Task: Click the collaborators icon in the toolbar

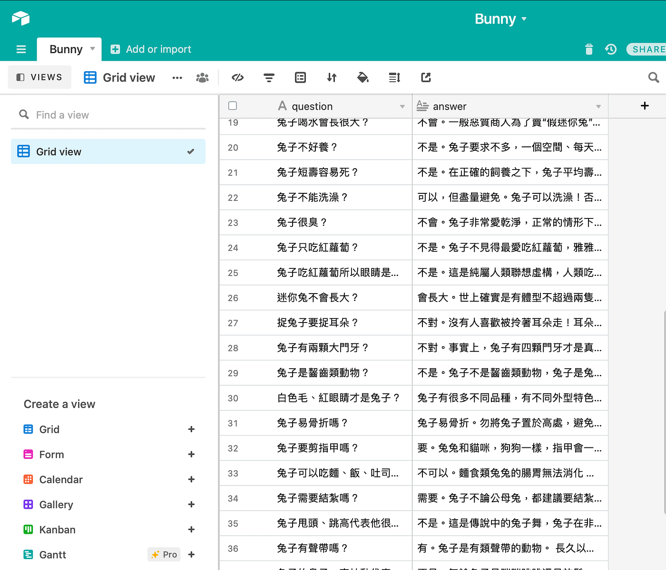Action: click(x=202, y=77)
